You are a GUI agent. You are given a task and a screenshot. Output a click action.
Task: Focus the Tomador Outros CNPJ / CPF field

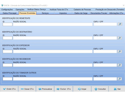tap(105, 79)
